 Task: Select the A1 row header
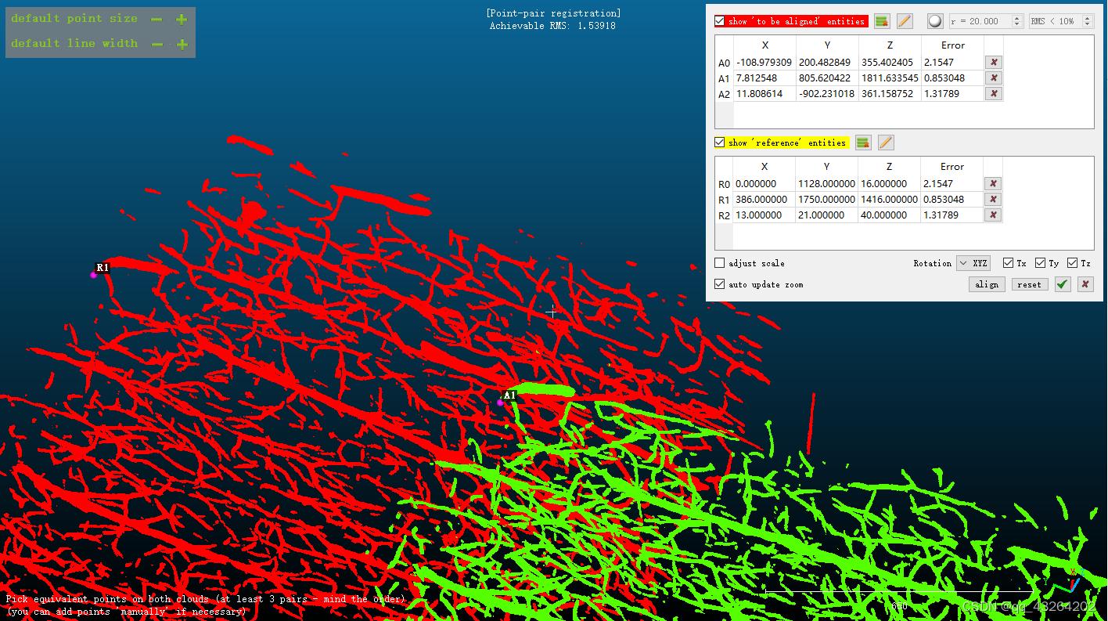724,78
